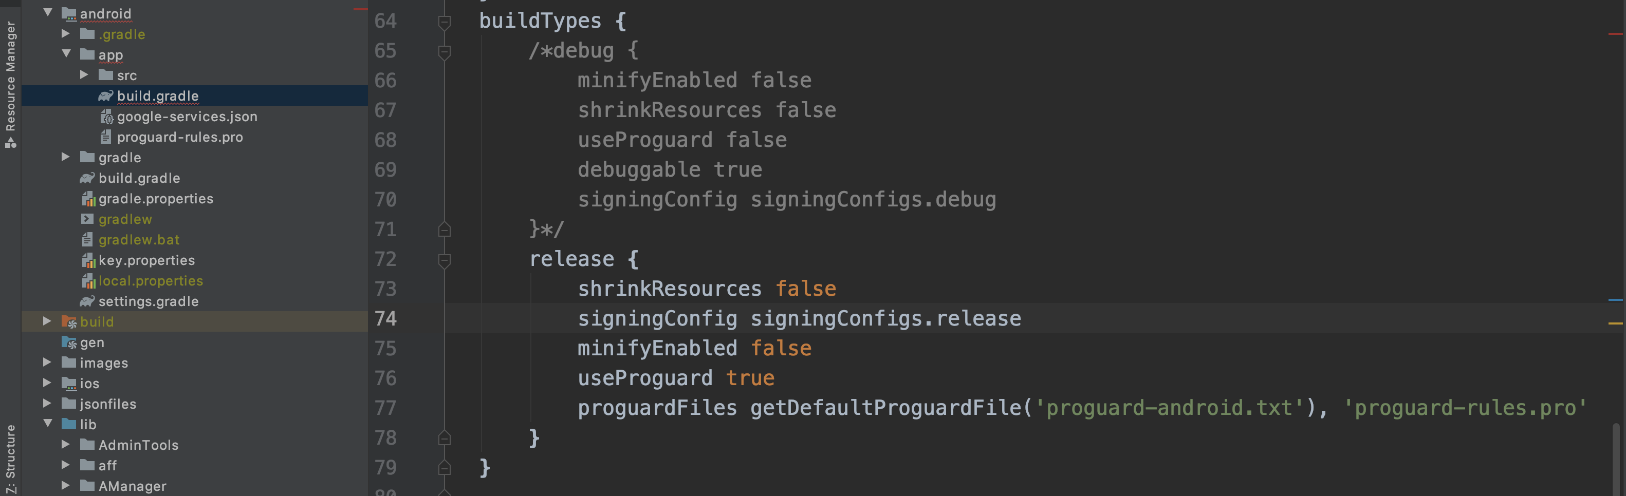Click the gradlew script file icon
1626x496 pixels.
[87, 219]
